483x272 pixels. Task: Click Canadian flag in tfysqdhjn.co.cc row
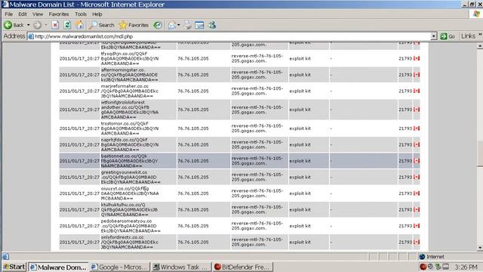coord(417,58)
